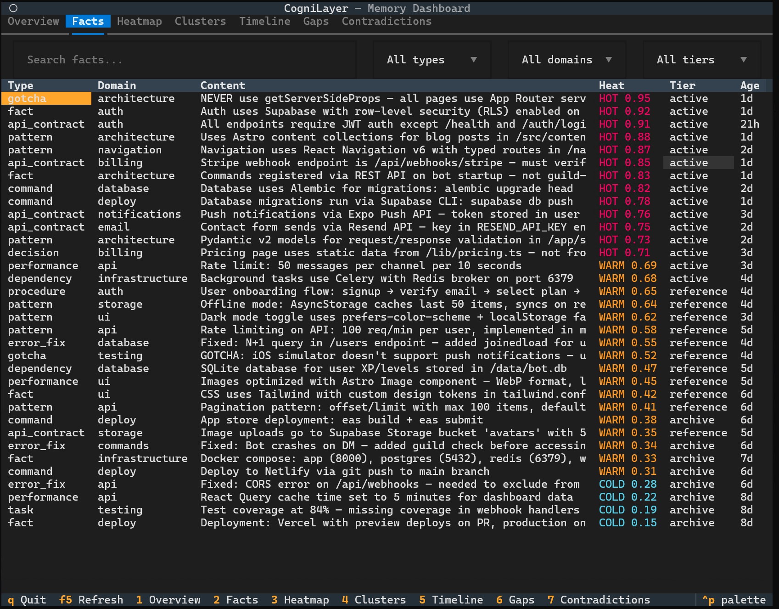Click footer shortcut 6 Gaps
The width and height of the screenshot is (779, 609).
(516, 600)
